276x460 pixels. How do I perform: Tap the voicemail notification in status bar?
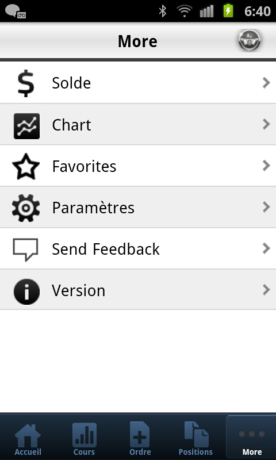click(16, 11)
